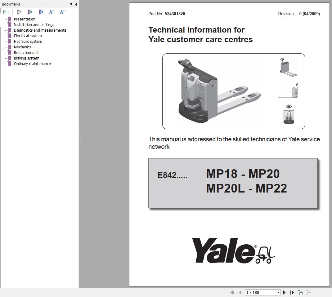Go to the next page arrow

point(284,293)
